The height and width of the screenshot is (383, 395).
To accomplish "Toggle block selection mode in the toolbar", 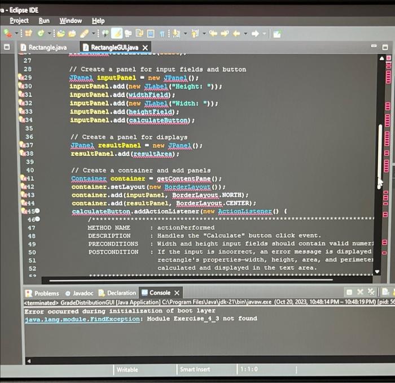I will (151, 33).
